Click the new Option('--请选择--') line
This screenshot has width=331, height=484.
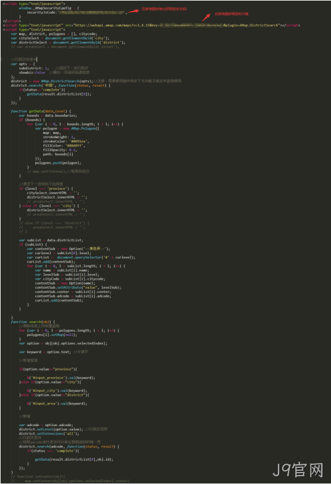pyautogui.click(x=68, y=249)
